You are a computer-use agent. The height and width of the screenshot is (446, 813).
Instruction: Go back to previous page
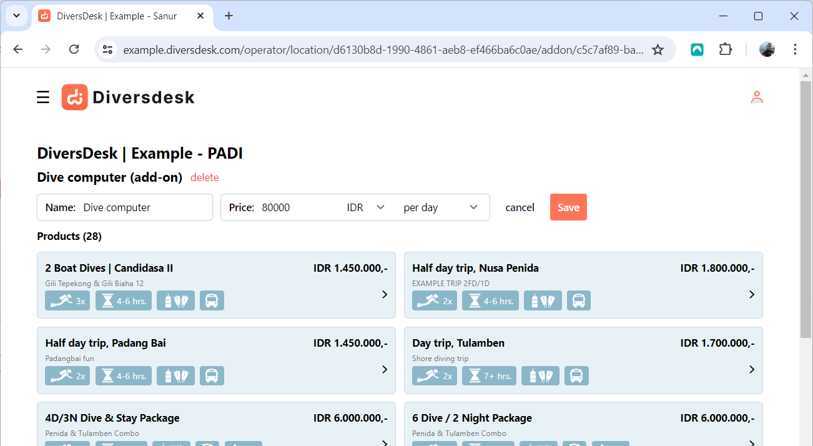coord(17,49)
